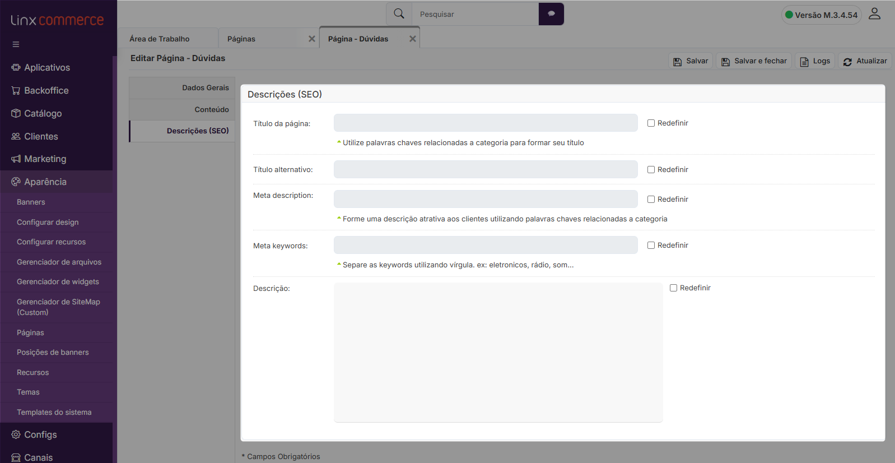Image resolution: width=895 pixels, height=463 pixels.
Task: Switch to Área de Trabalho tab
Action: tap(168, 39)
